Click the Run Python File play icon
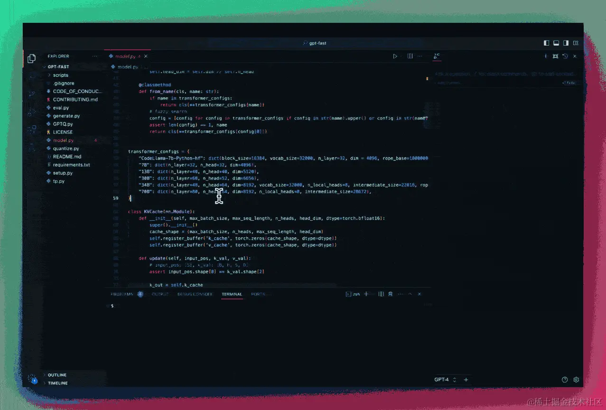The height and width of the screenshot is (410, 606). [395, 56]
